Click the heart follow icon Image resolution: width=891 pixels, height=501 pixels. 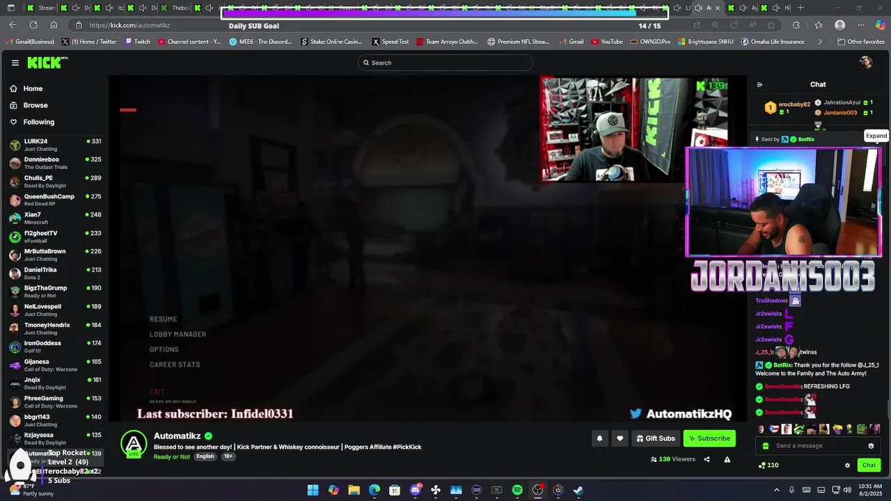(620, 438)
